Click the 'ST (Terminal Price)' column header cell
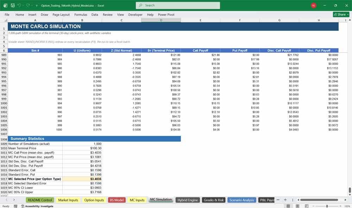 [x=161, y=51]
